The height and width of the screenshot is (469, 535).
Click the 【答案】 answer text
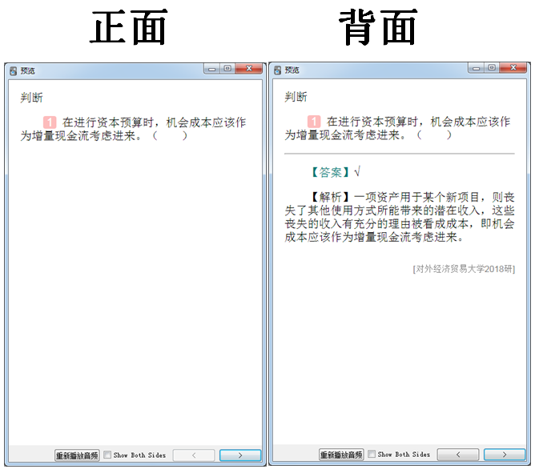(330, 172)
